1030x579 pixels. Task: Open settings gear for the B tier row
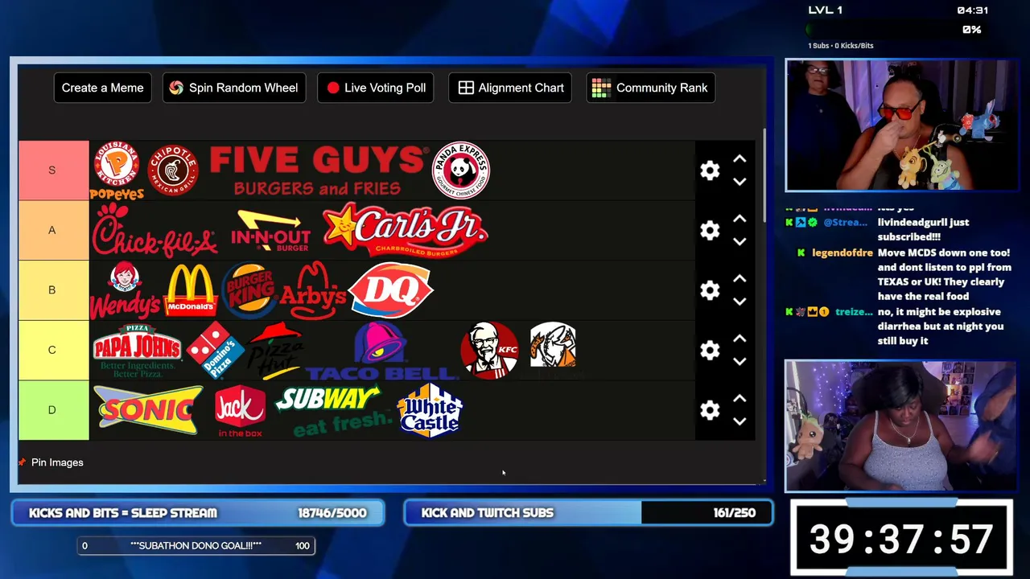[x=710, y=290]
